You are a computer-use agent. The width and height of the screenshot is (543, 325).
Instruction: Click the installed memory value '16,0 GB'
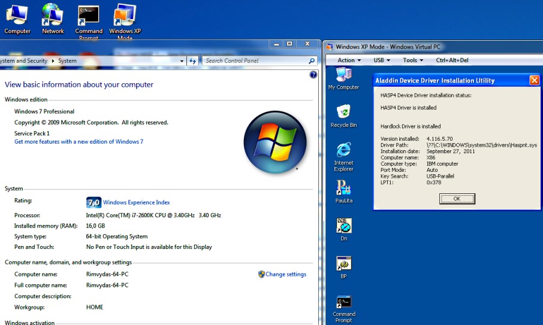[95, 226]
